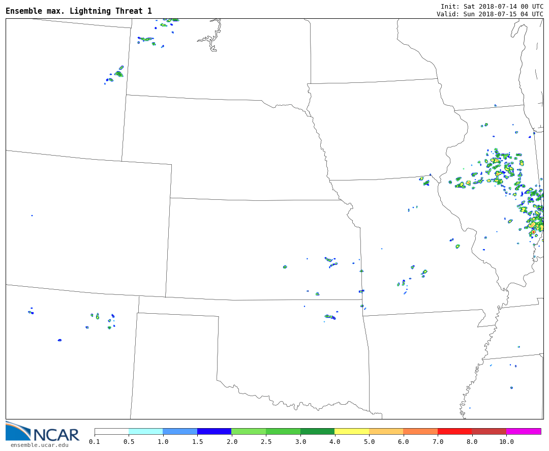
Task: Click the light cyan 0.5–1.0 colorbar swatch
Action: click(145, 431)
